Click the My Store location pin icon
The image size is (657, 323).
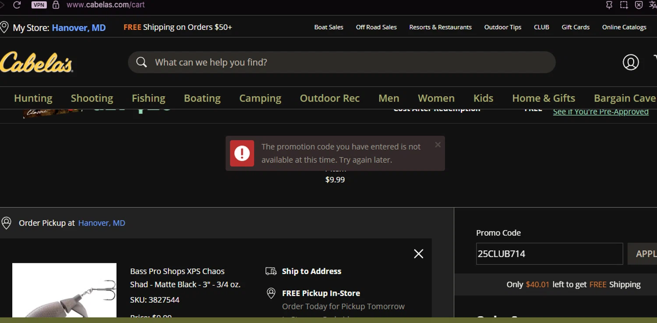coord(4,28)
